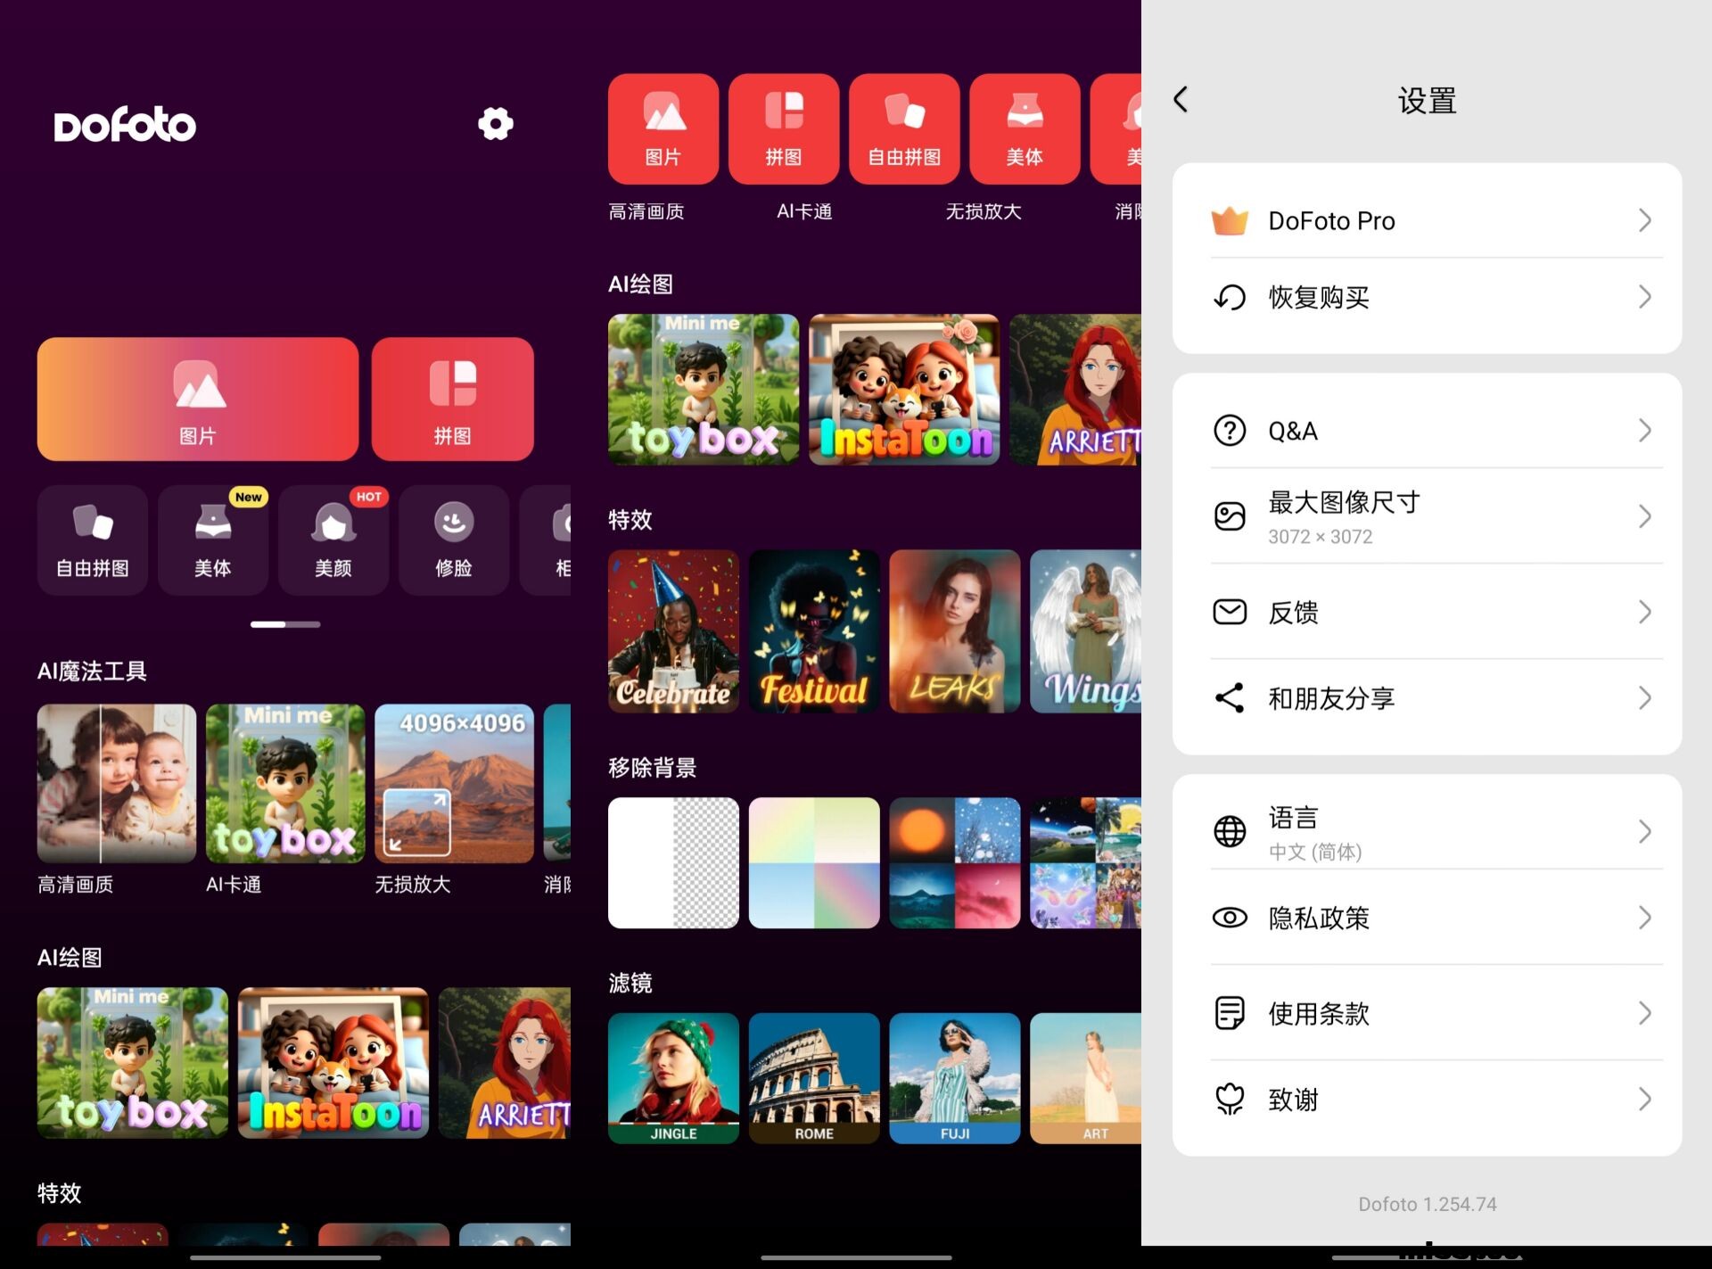Select ARRIETTY card in left screen AI绘图
This screenshot has height=1269, width=1712.
[x=505, y=1062]
